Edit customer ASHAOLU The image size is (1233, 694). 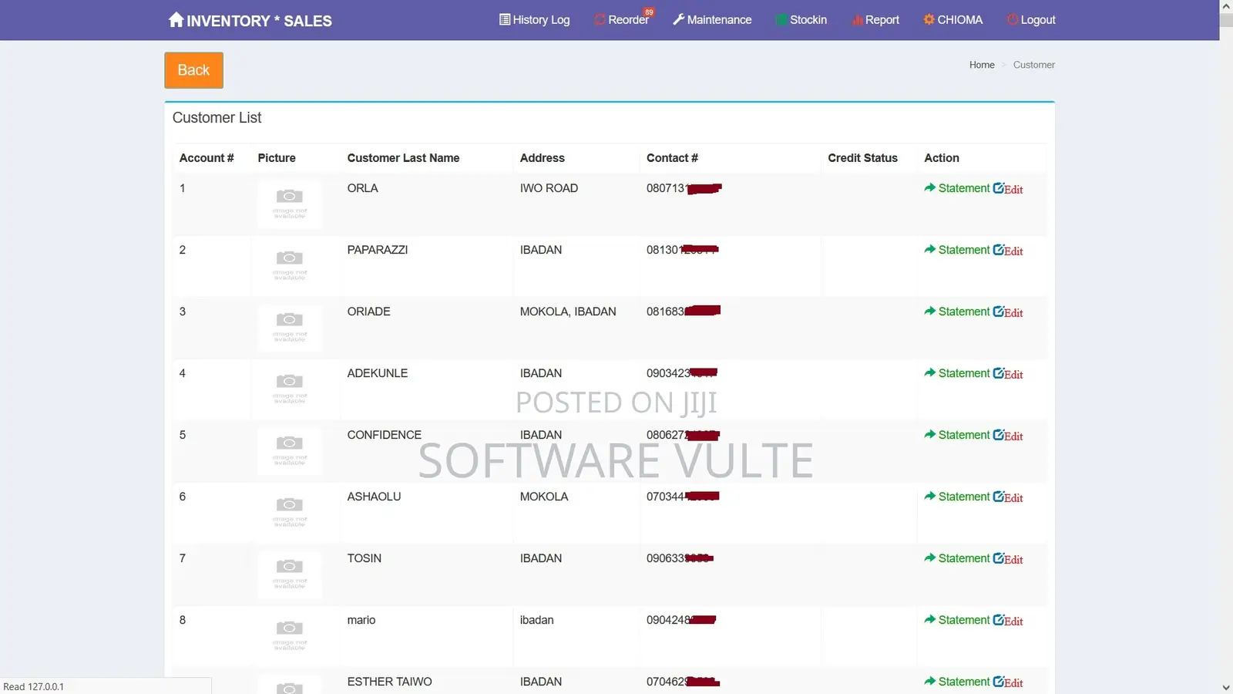click(x=1008, y=497)
